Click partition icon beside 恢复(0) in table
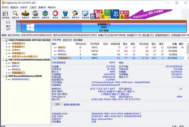This screenshot has width=189, height=127. click(56, 48)
